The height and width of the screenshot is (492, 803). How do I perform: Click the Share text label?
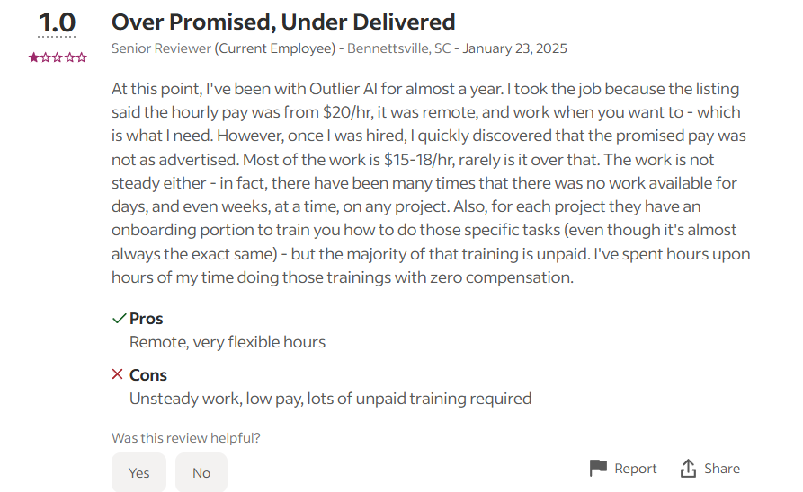[x=721, y=469]
